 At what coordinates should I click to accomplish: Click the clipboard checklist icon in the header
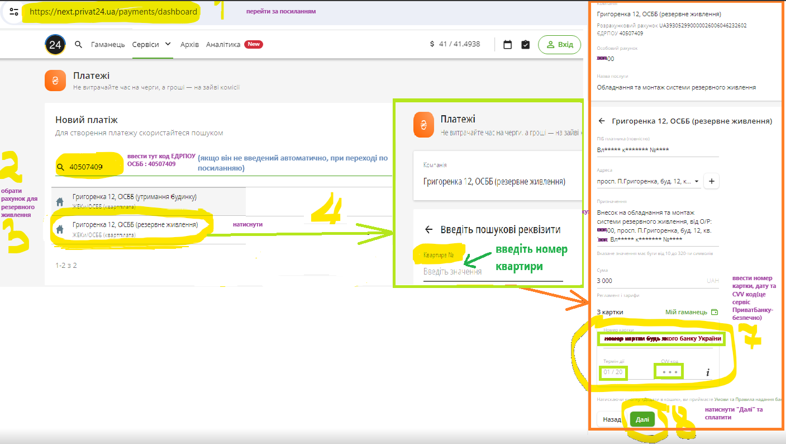(x=525, y=45)
